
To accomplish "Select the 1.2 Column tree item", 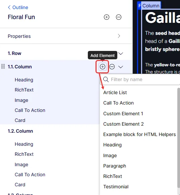I will (x=20, y=131).
